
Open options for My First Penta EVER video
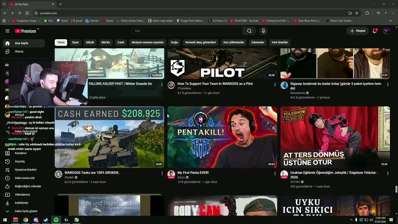pos(275,173)
